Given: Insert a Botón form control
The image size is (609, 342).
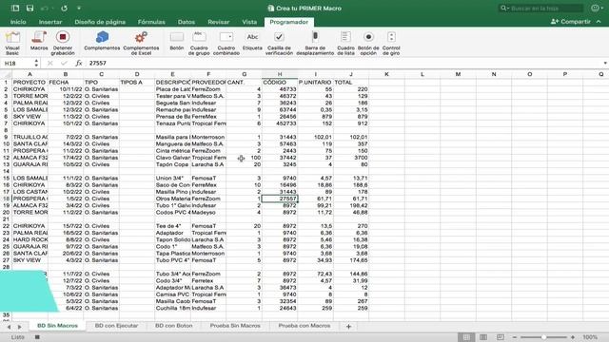Looking at the screenshot, I should click(x=177, y=41).
